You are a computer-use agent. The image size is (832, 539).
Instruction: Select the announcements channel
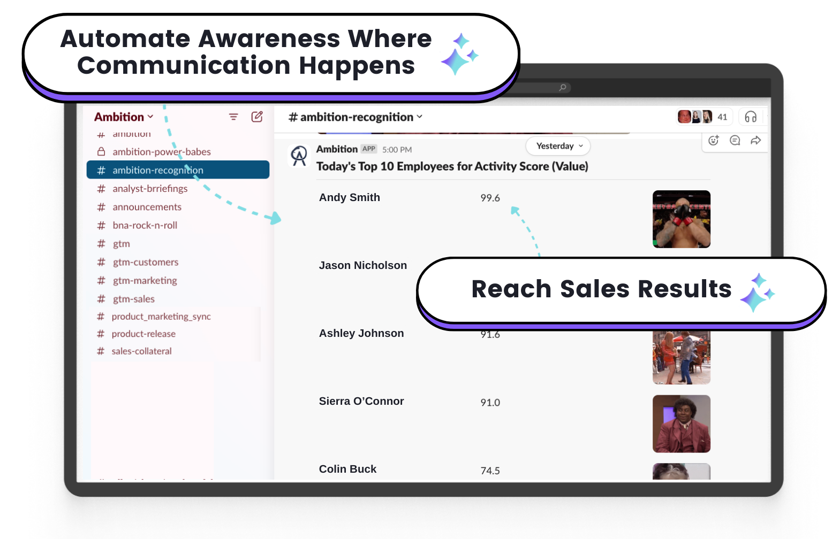(147, 207)
